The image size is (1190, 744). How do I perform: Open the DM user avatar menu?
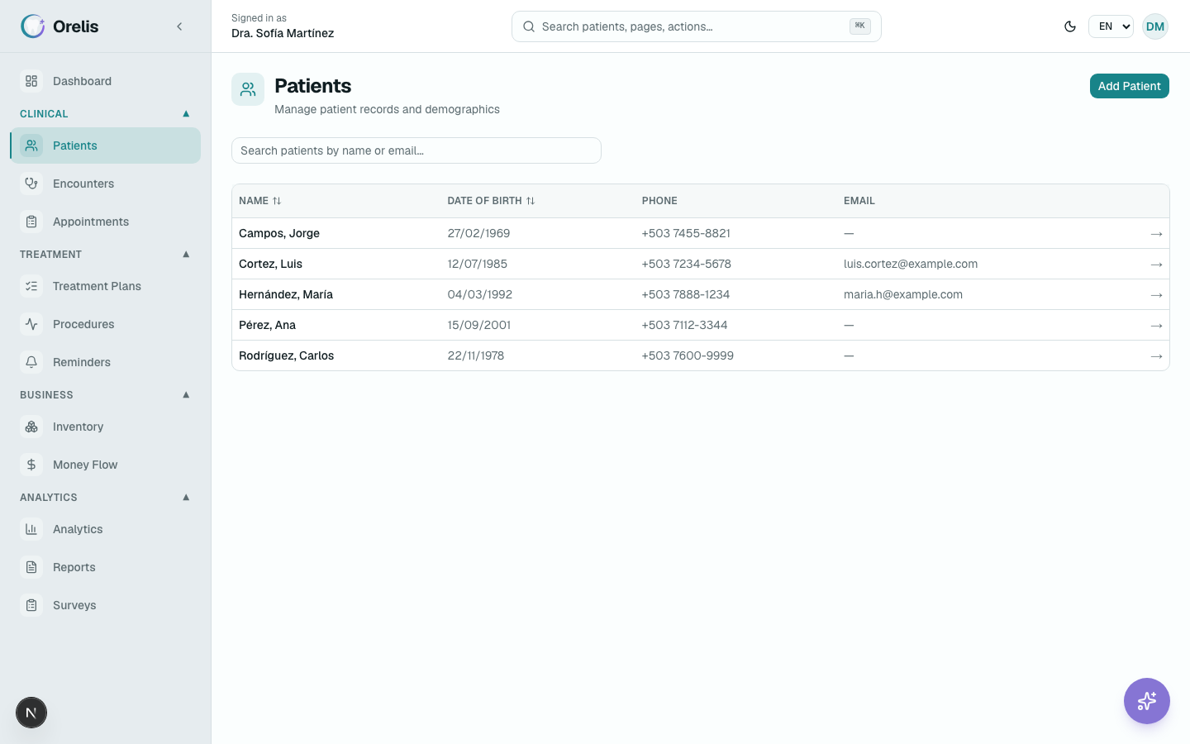point(1155,26)
